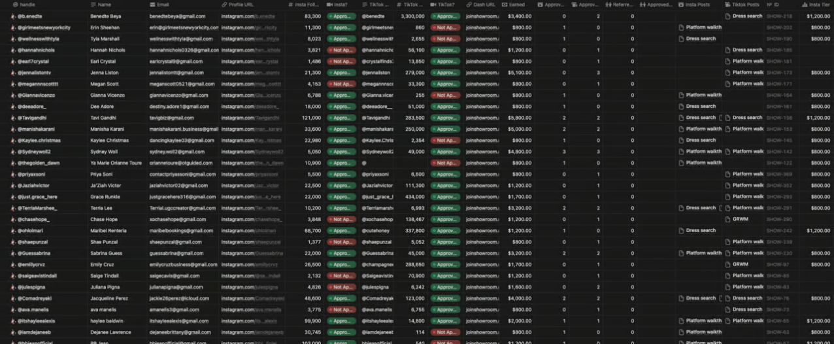Click the Referre... column header people icon

[609, 5]
